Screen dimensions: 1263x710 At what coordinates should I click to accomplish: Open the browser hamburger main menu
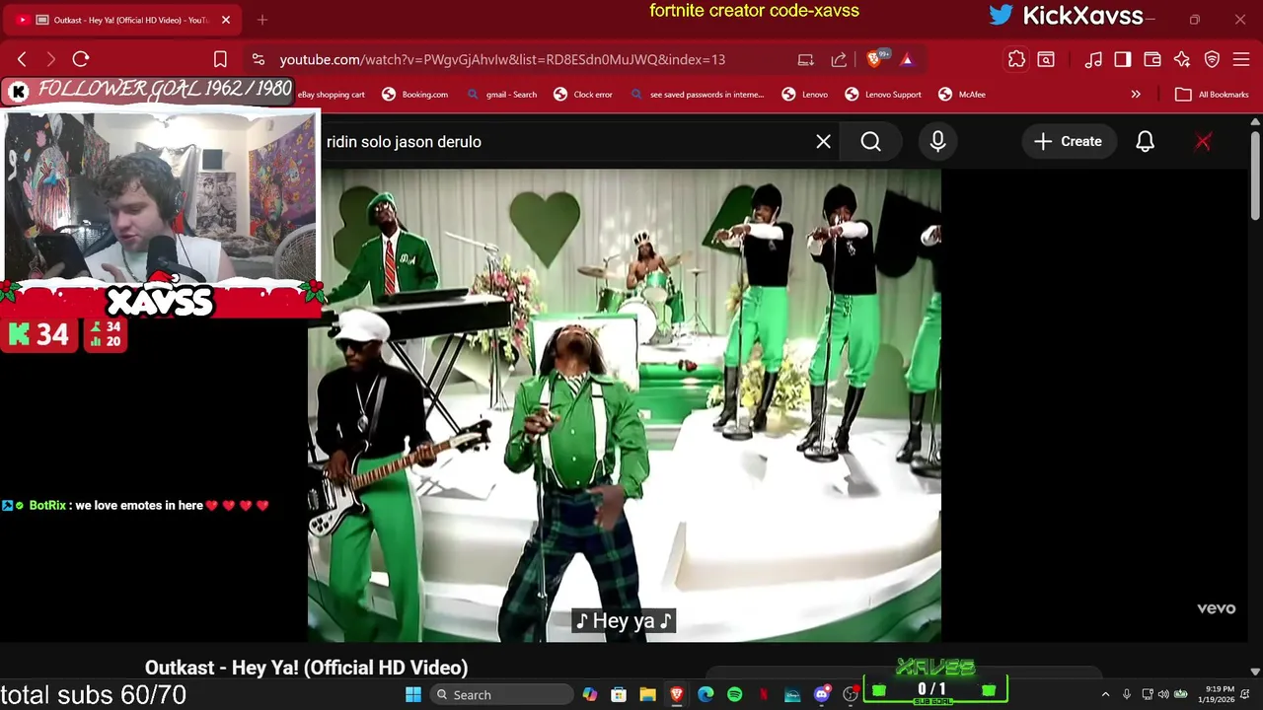[x=1241, y=59]
